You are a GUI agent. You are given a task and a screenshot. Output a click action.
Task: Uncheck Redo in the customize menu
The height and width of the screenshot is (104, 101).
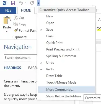coord(66,69)
